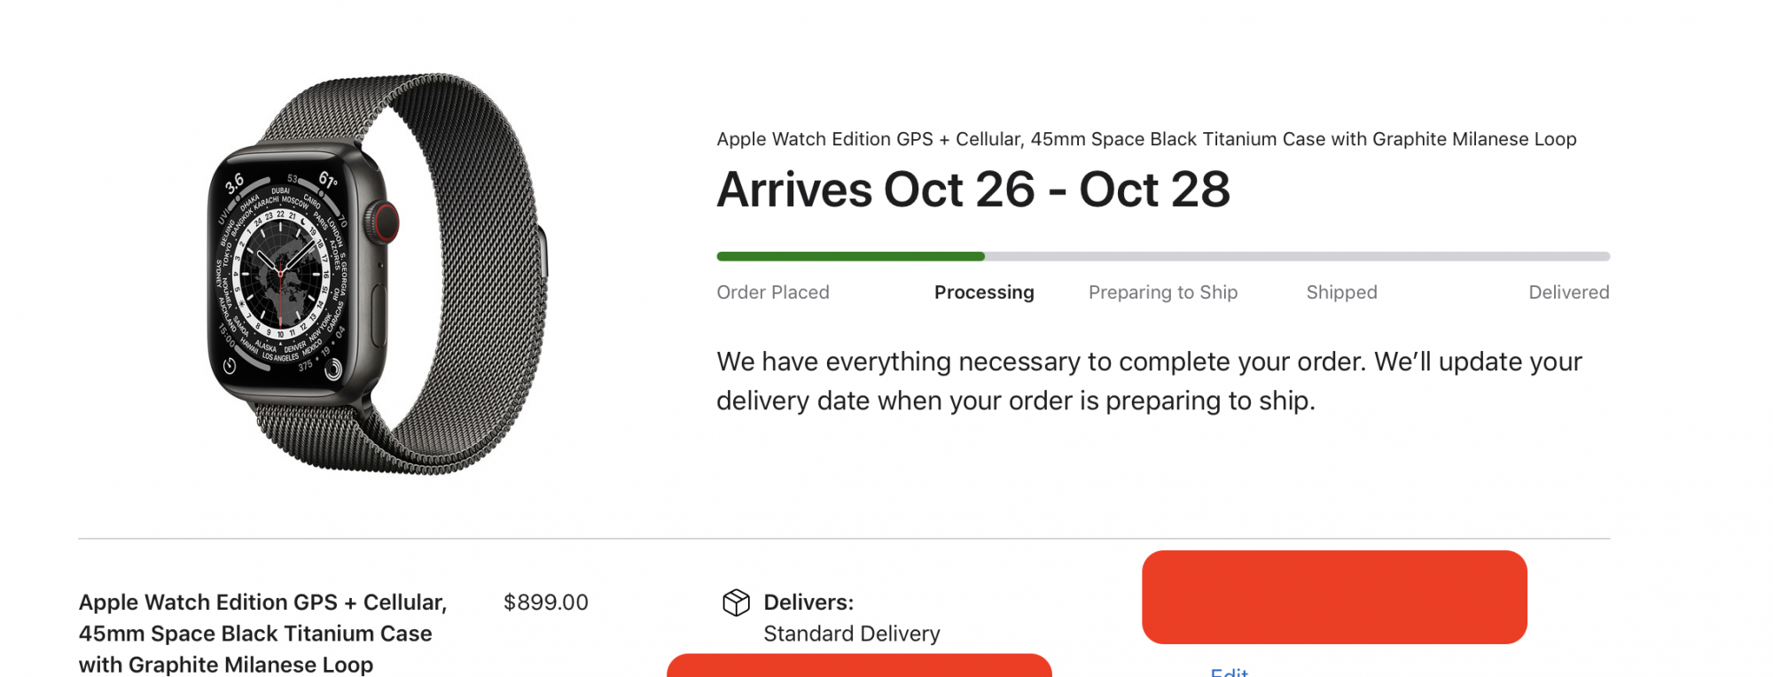
Task: Click the Shipped status step
Action: (1341, 292)
